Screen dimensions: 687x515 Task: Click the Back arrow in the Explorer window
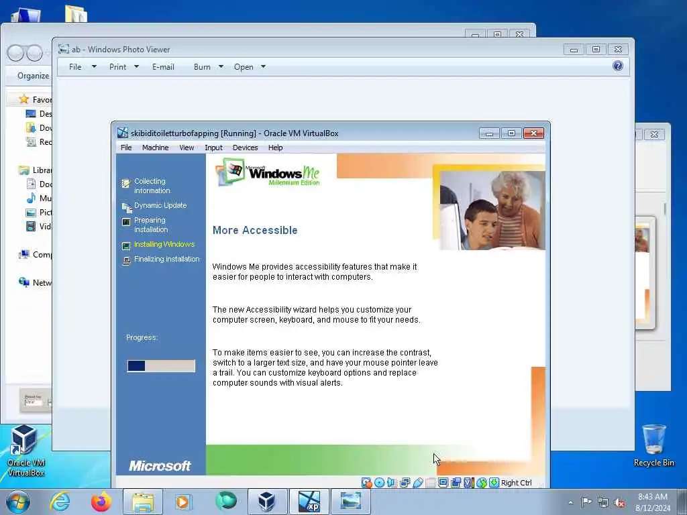coord(15,53)
